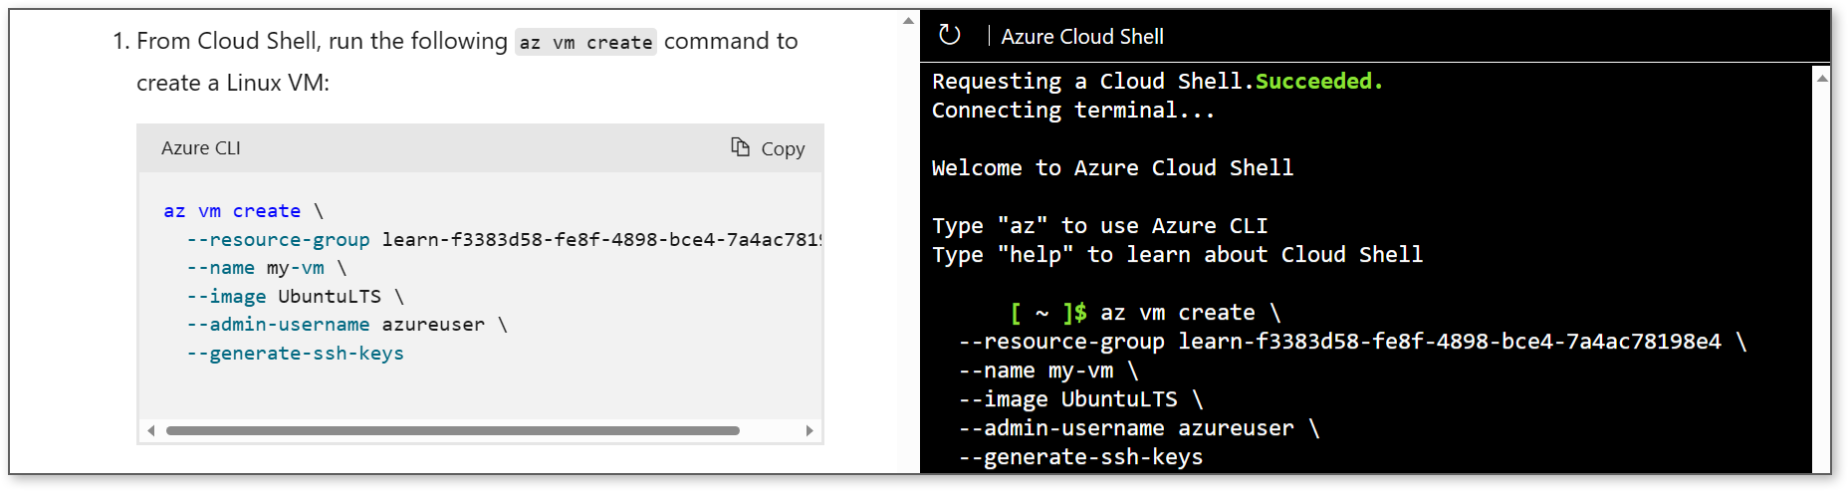The image size is (1848, 491).
Task: Click 'Welcome to Azure Cloud Shell' terminal line
Action: 1112,168
